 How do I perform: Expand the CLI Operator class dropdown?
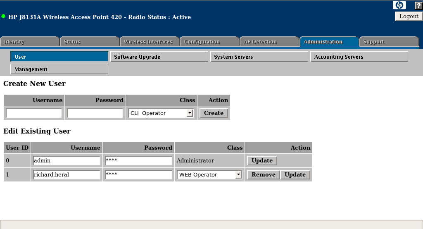pos(161,113)
